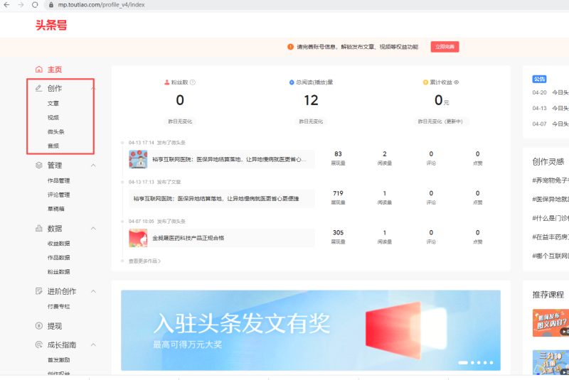569x380 pixels.
Task: Open 草稿箱 in the sidebar
Action: (56, 209)
